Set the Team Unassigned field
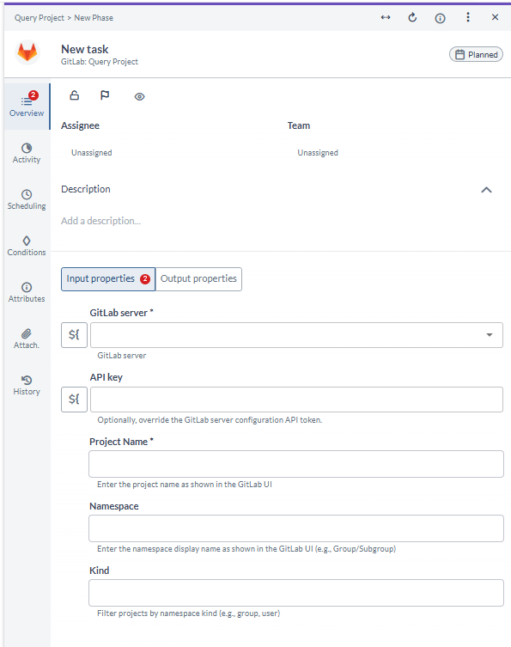 (x=318, y=153)
